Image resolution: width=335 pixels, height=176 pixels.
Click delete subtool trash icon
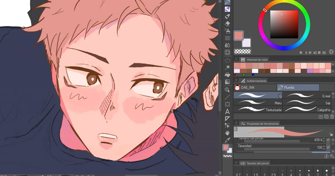pyautogui.click(x=332, y=117)
